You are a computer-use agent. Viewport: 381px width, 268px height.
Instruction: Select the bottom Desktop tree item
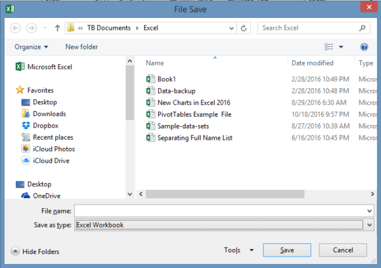pyautogui.click(x=39, y=184)
